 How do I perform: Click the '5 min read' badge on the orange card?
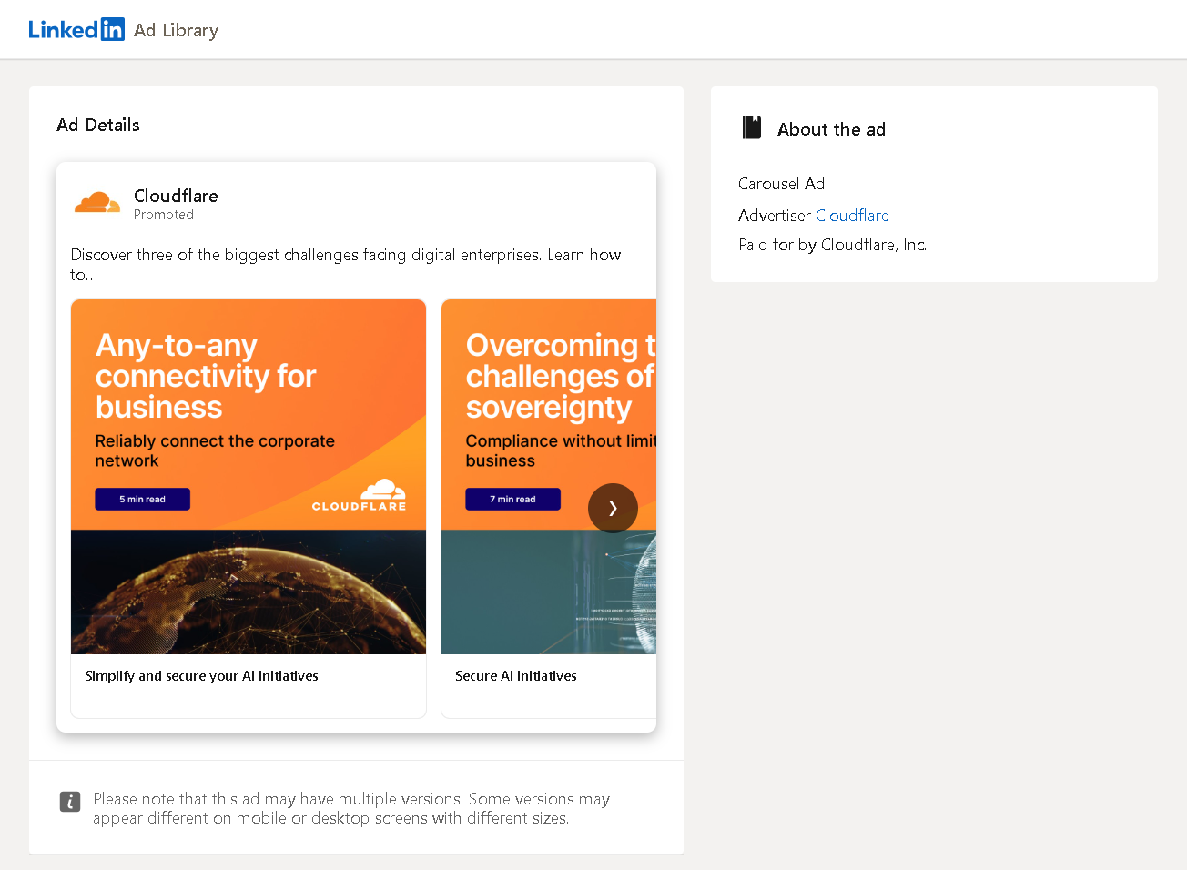click(142, 499)
